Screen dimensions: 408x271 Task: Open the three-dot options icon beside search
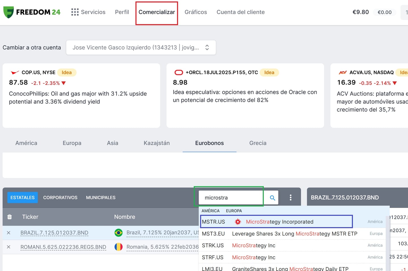(290, 197)
